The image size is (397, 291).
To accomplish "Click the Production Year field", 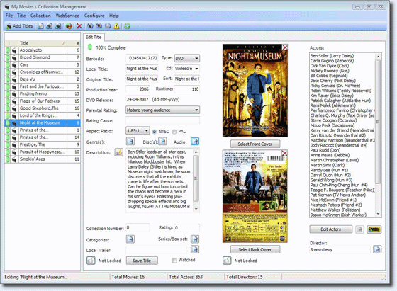I will pos(138,89).
